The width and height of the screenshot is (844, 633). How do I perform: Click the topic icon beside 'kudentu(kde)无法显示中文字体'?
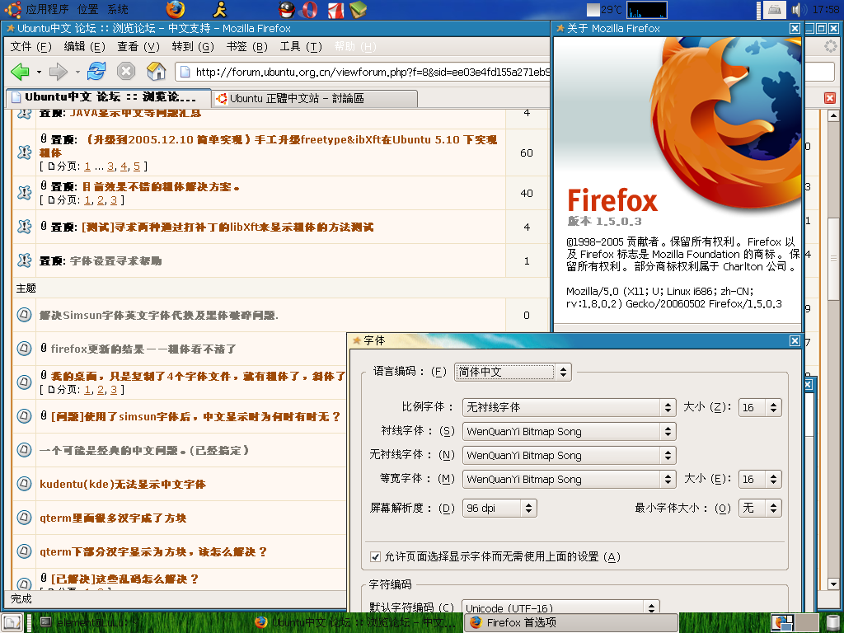[x=24, y=484]
